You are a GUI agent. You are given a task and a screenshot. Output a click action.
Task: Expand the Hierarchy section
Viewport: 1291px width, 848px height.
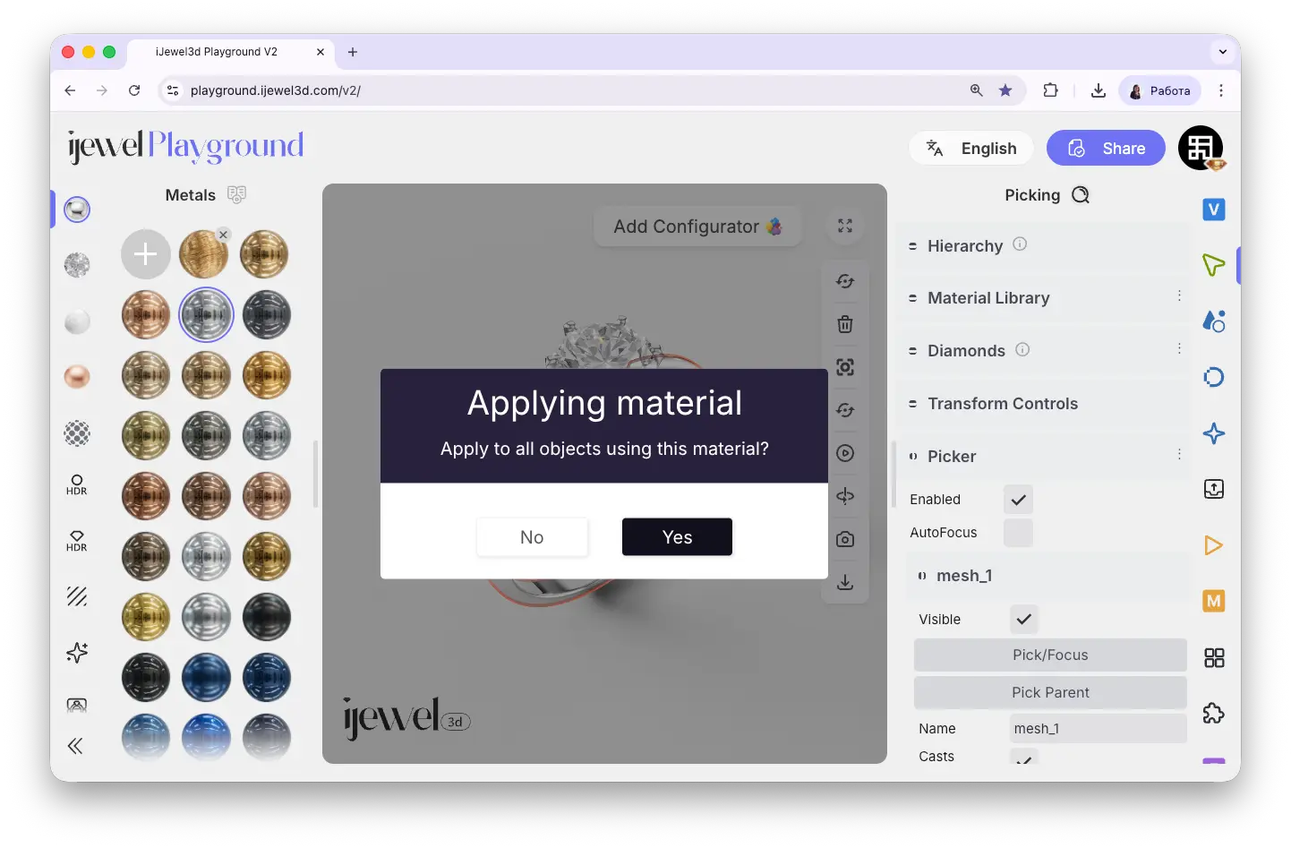coord(1042,245)
